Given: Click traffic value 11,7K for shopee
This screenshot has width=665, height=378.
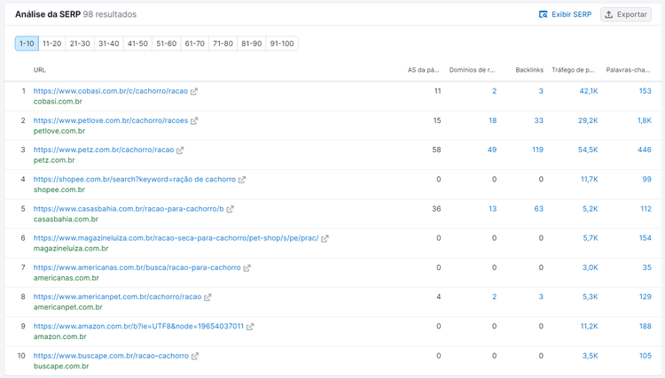Looking at the screenshot, I should (589, 180).
